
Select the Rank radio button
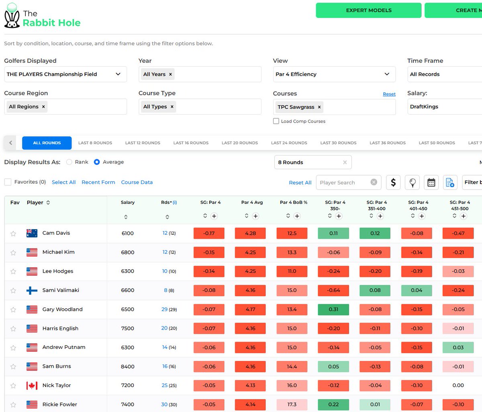[x=69, y=162]
